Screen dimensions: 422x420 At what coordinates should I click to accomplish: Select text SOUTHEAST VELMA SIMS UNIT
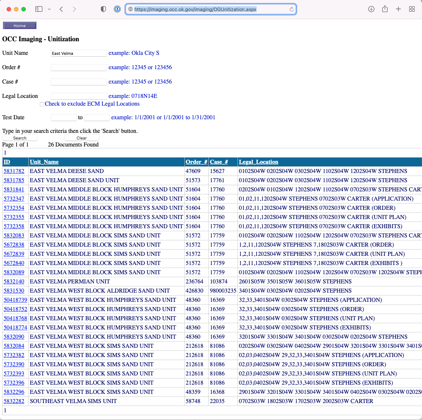(x=73, y=401)
